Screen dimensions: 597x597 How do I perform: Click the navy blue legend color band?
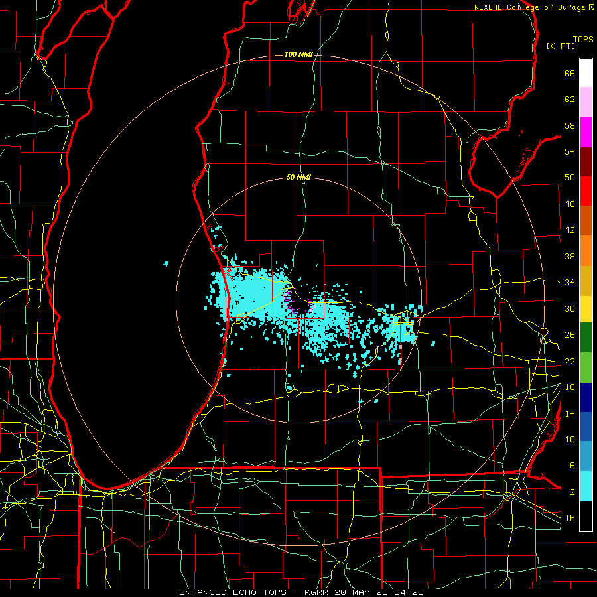[586, 397]
